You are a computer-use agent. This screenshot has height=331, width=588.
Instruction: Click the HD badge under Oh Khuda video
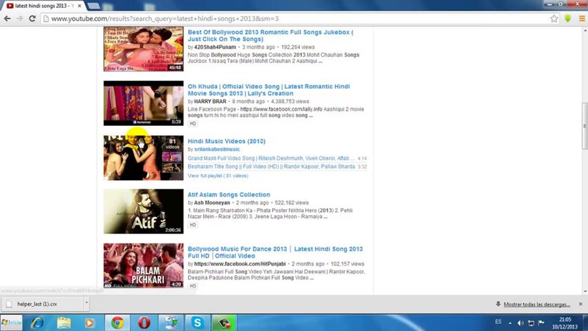(193, 124)
